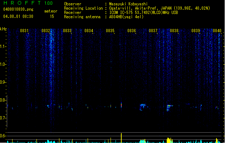Click the Observer name Masayuki Kobayashi
The width and height of the screenshot is (225, 143).
[x=128, y=4]
